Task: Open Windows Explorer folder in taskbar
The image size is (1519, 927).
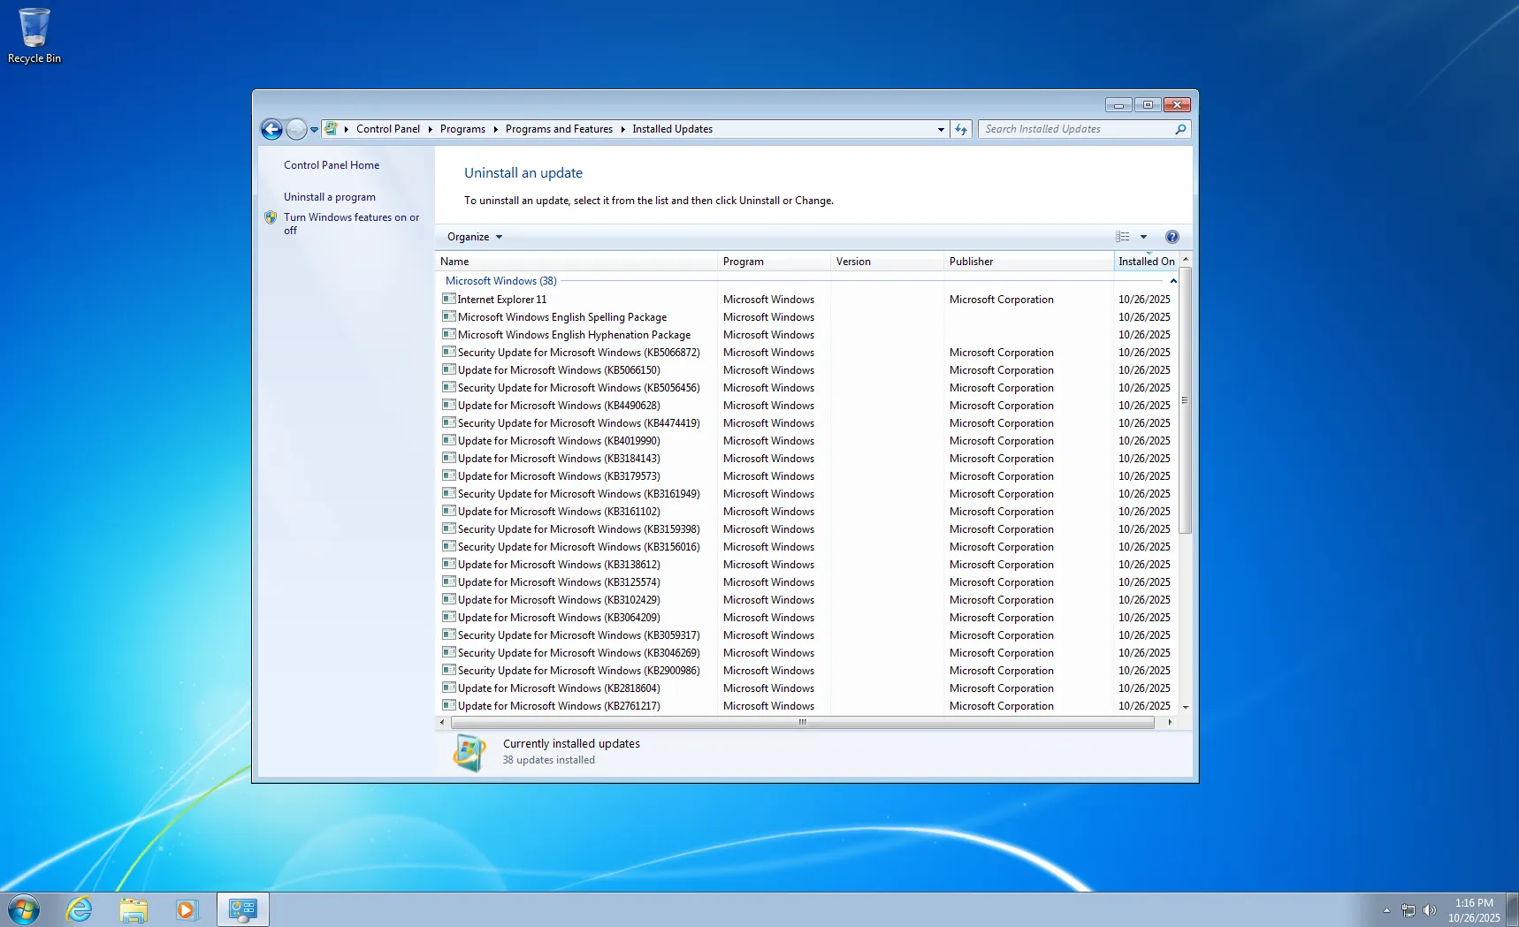Action: click(134, 909)
